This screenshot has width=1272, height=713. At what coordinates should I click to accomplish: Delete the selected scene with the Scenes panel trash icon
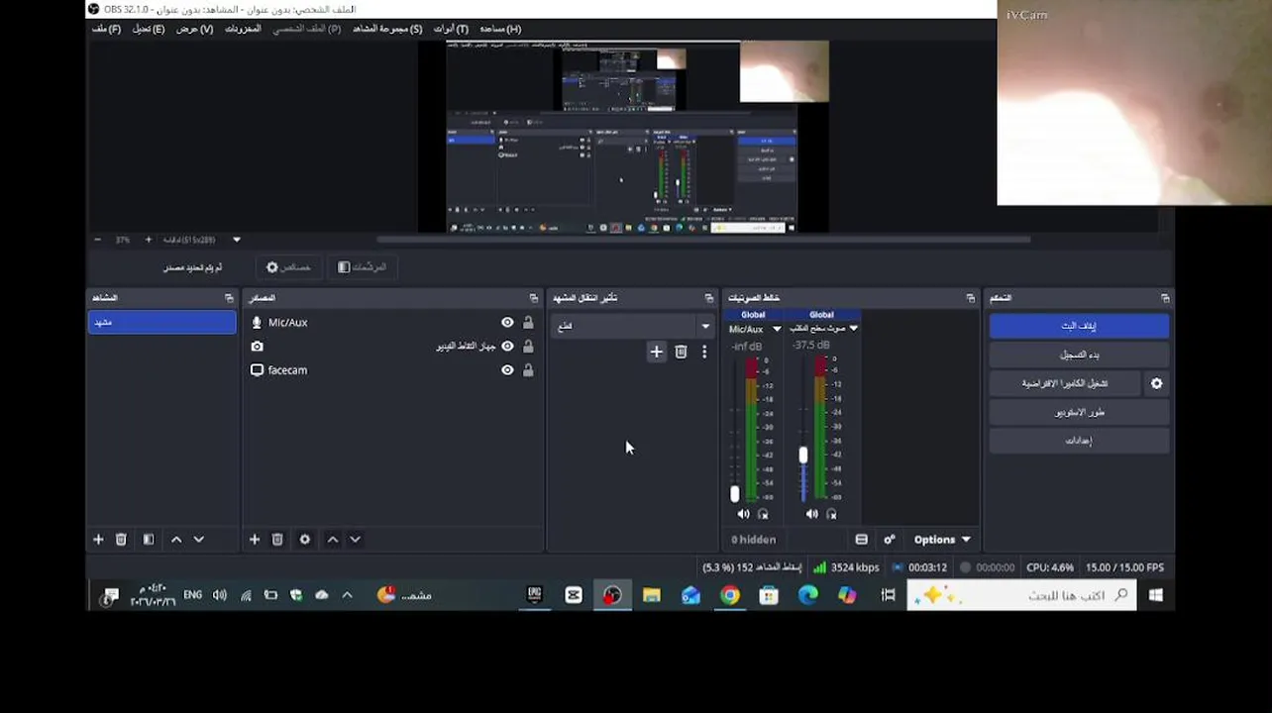point(121,540)
